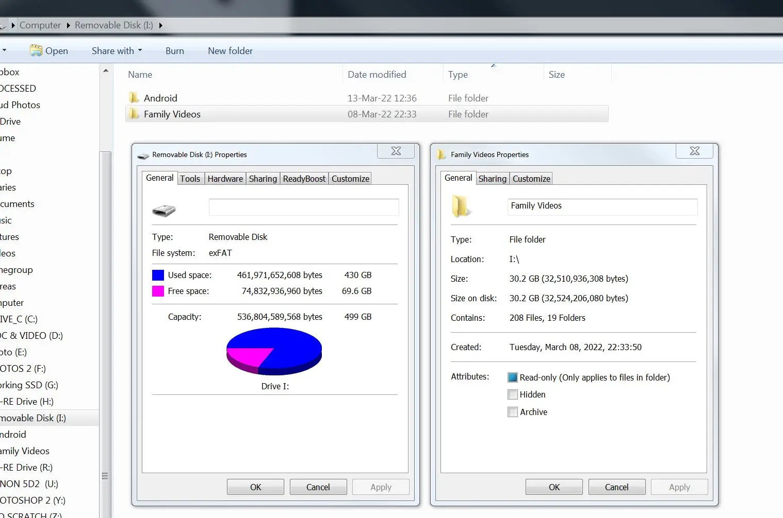Switch to the Tools tab in disk properties

[190, 179]
